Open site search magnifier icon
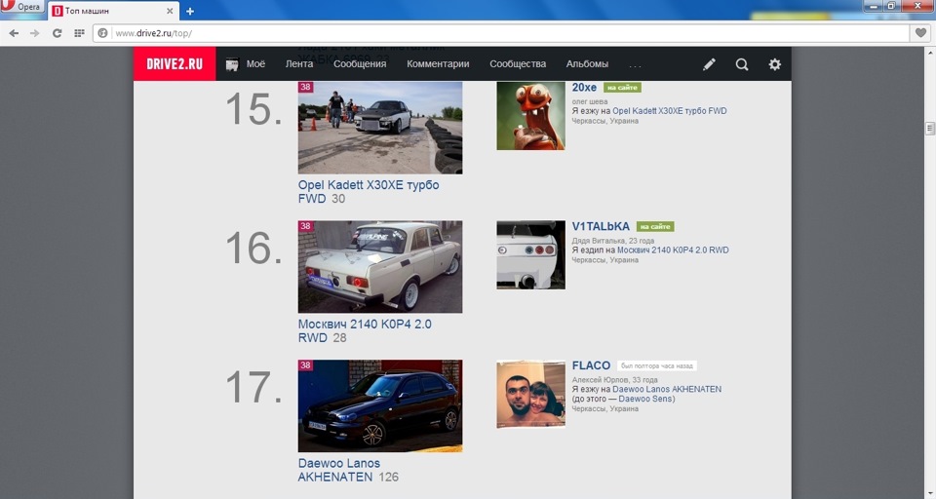This screenshot has width=936, height=499. [x=742, y=64]
